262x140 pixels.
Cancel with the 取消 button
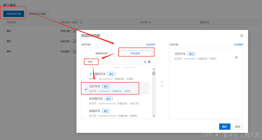tap(238, 127)
